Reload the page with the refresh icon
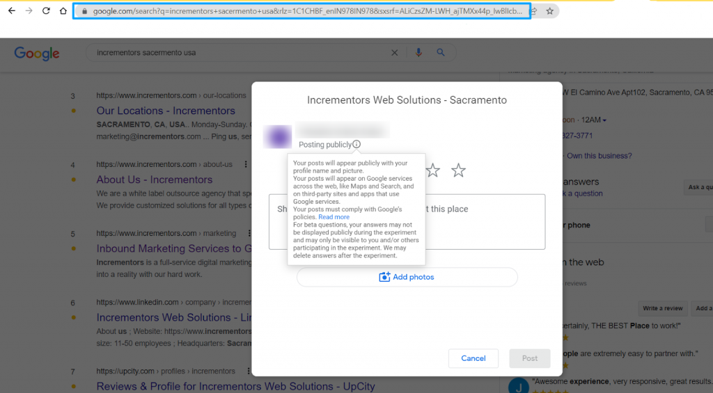The height and width of the screenshot is (393, 713). (x=46, y=11)
